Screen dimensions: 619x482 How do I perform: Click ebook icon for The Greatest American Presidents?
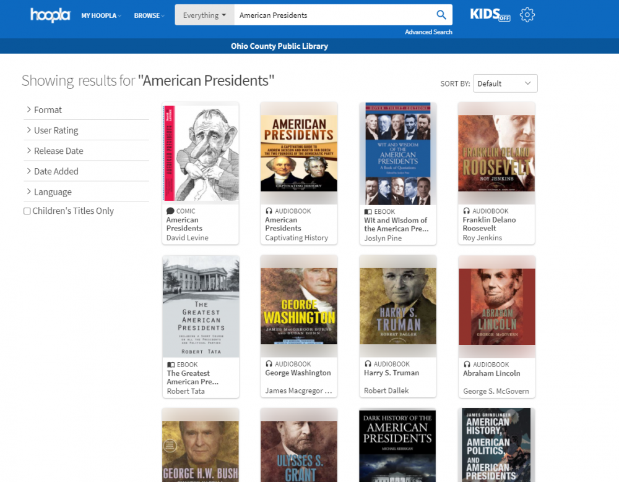click(171, 365)
